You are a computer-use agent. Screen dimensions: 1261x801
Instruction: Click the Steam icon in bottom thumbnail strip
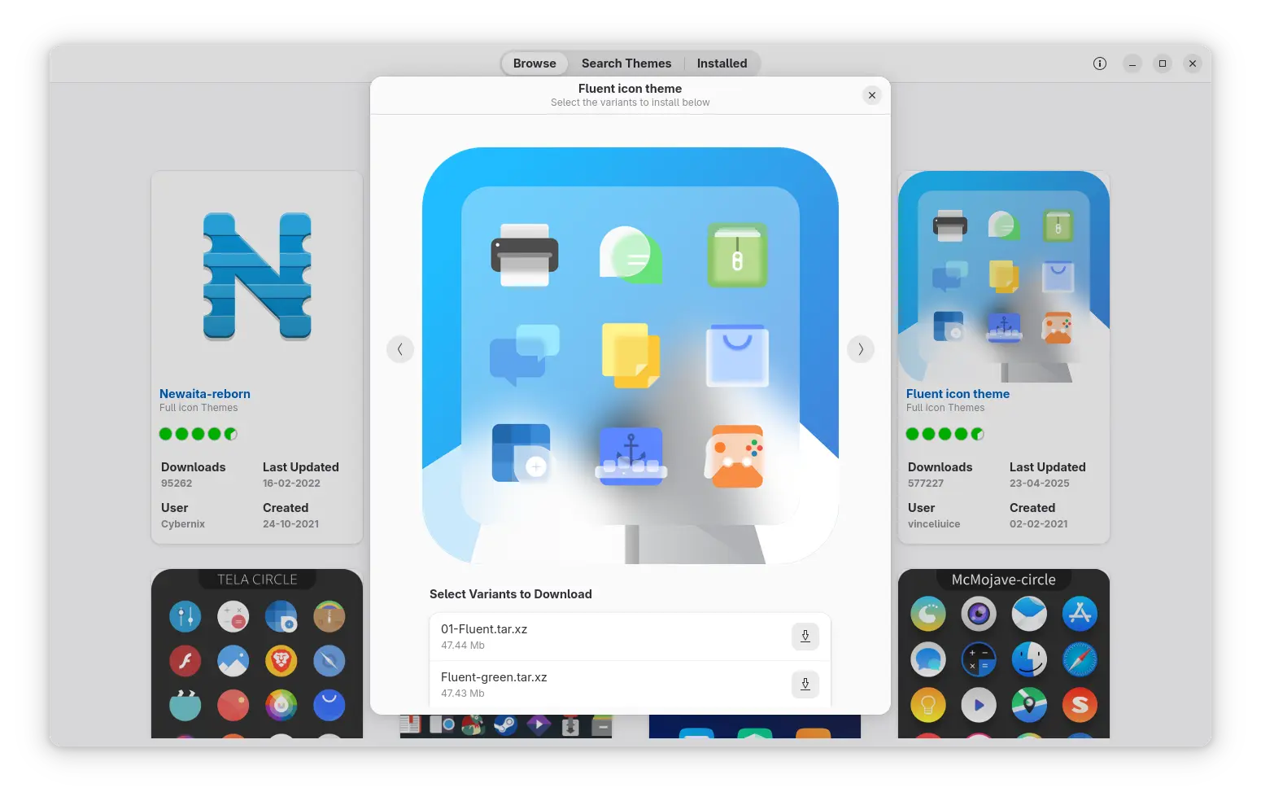[x=505, y=724]
